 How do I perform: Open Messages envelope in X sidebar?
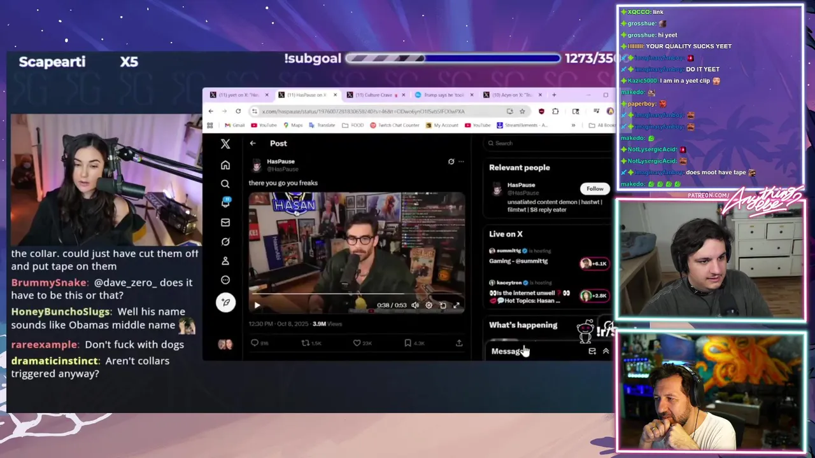click(225, 223)
